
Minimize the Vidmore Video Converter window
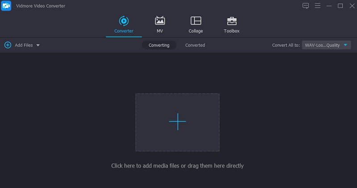point(329,6)
